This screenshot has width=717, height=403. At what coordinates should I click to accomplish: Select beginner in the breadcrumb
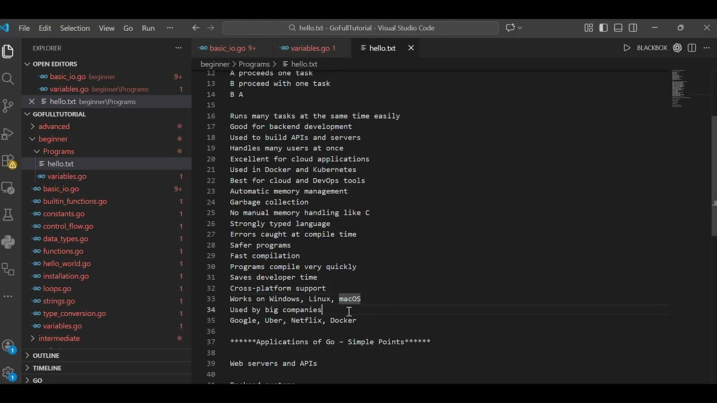click(215, 64)
